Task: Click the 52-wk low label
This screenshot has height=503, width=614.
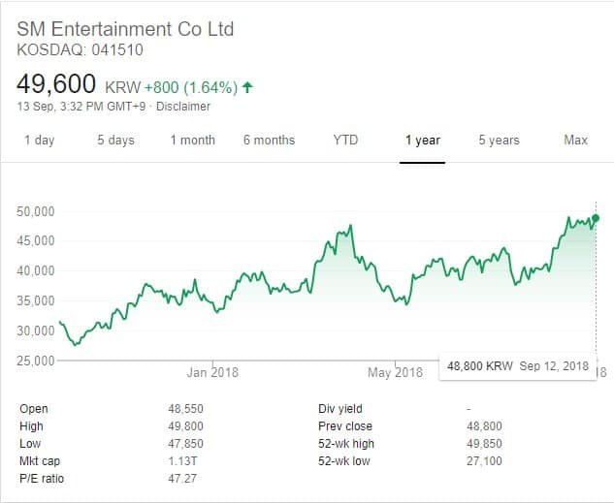Action: pos(344,461)
